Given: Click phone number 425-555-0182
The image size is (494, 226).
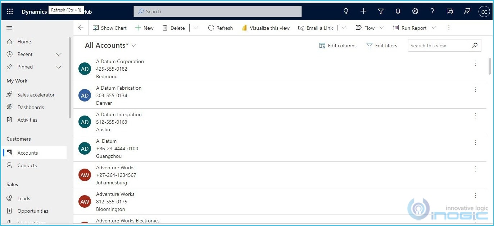Looking at the screenshot, I should (112, 69).
